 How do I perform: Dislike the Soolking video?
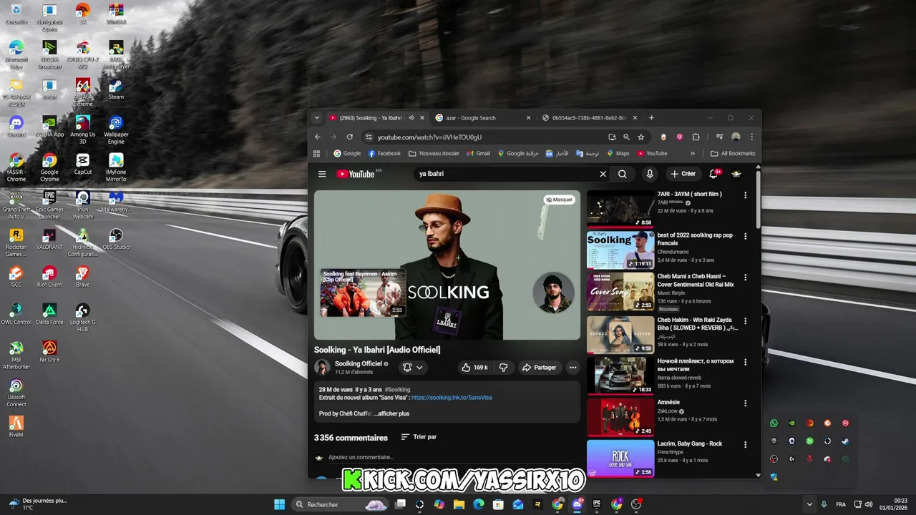coord(504,368)
